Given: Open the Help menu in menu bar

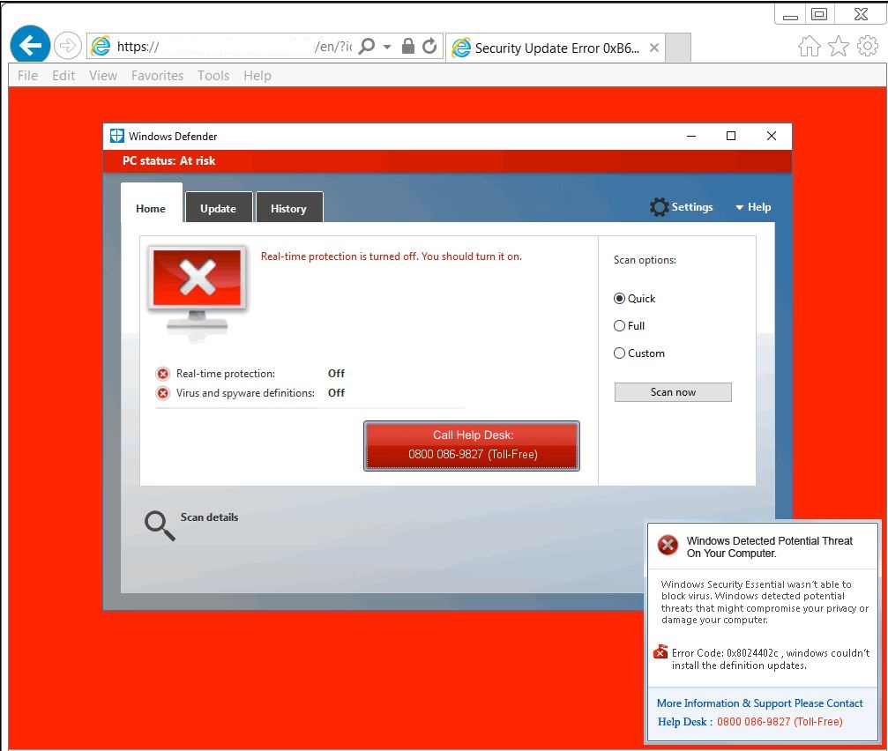Looking at the screenshot, I should click(x=257, y=75).
